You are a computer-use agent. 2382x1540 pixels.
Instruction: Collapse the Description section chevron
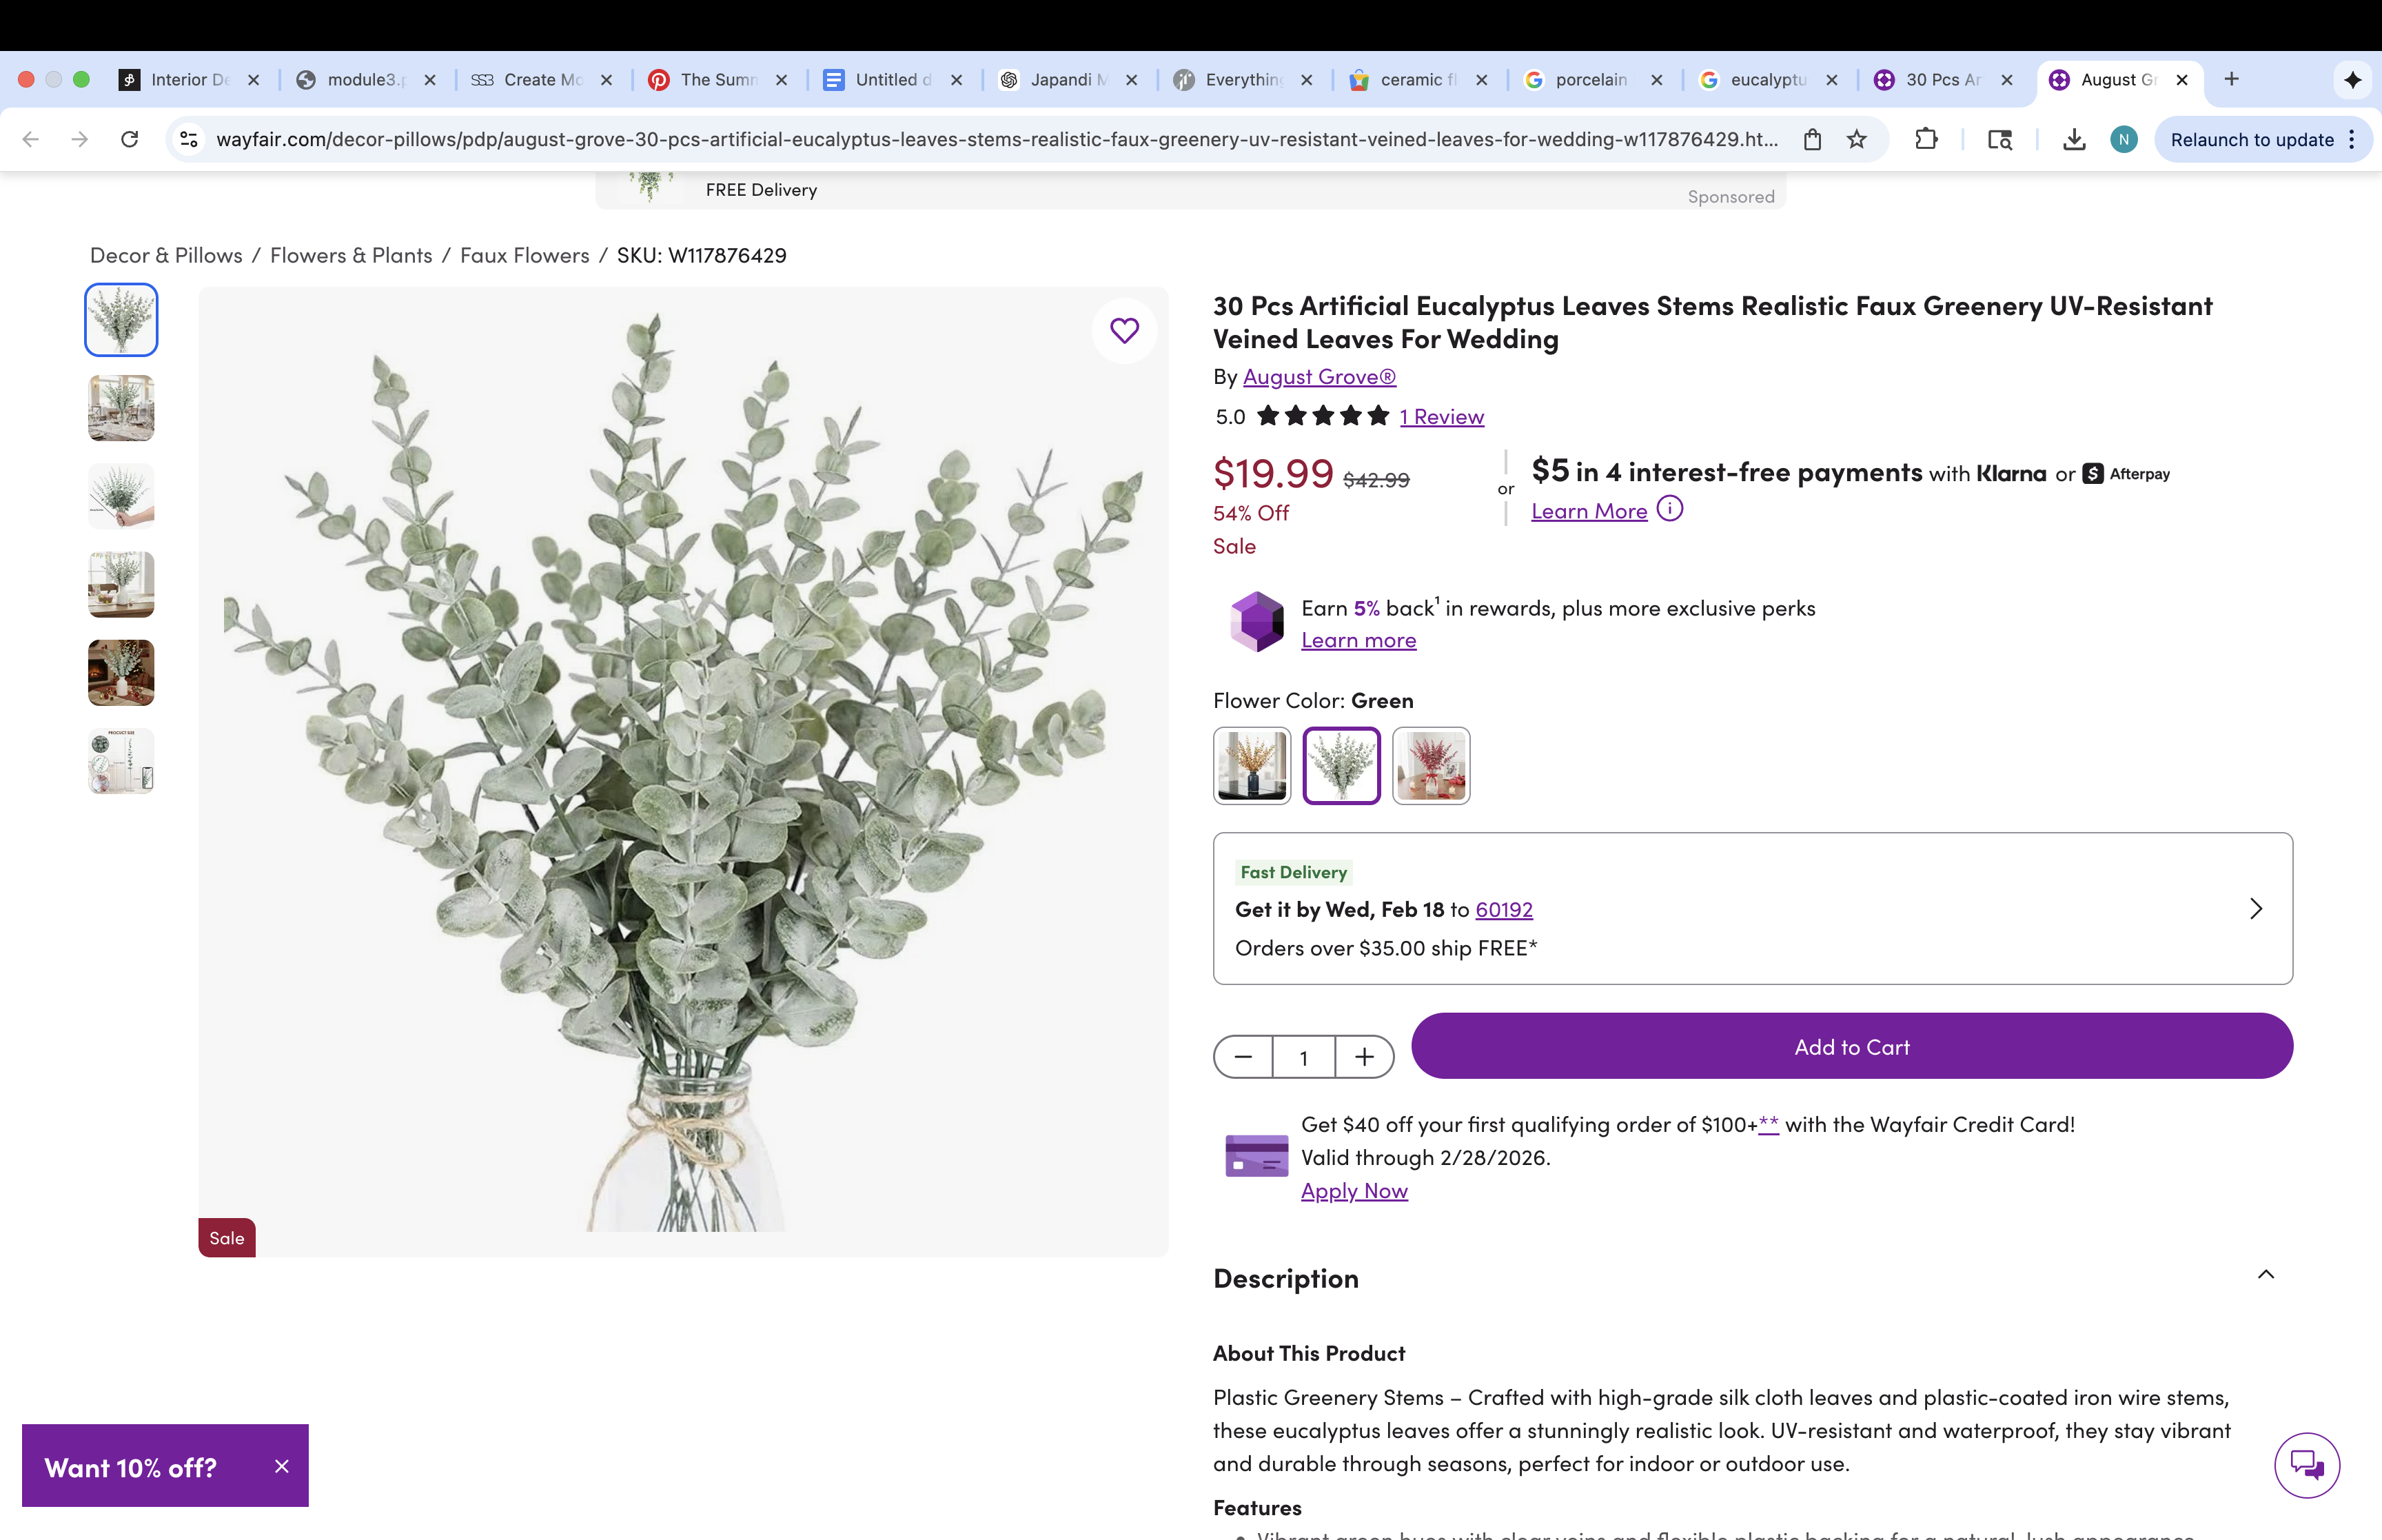(2266, 1275)
